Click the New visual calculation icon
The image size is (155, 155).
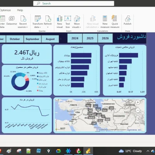(93, 19)
